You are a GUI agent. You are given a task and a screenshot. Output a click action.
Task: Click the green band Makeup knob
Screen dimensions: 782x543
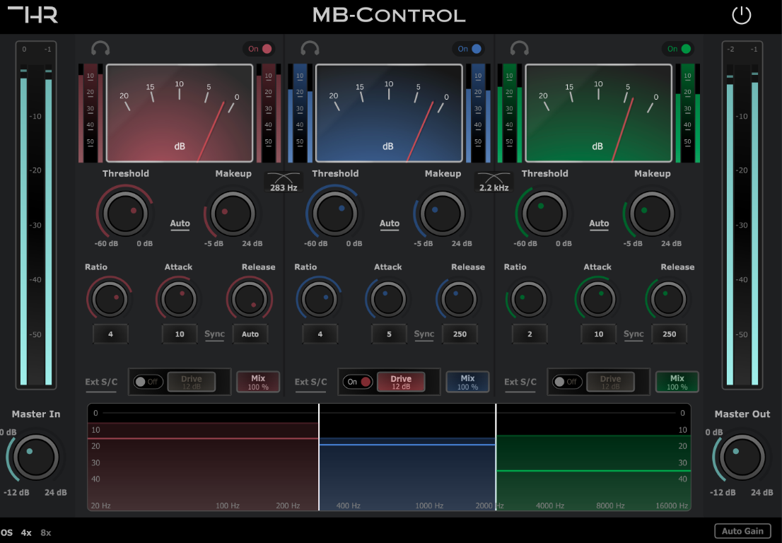652,214
